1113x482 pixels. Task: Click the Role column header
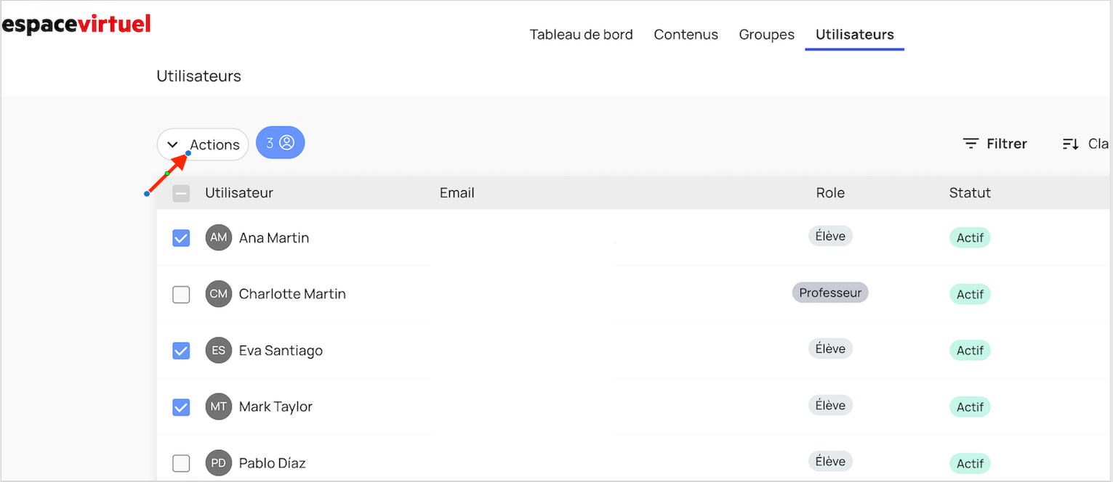pos(830,193)
